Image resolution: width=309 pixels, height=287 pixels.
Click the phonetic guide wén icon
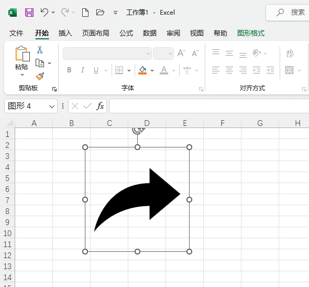coord(187,70)
